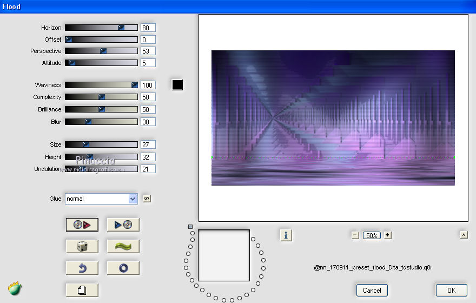The height and width of the screenshot is (303, 476).
Task: Click the save preset button with blue arrow and disc
Action: (123, 225)
